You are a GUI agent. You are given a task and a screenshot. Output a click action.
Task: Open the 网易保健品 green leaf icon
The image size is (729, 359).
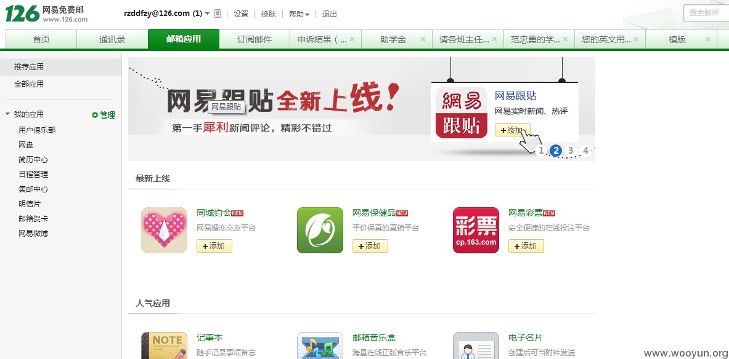point(320,230)
